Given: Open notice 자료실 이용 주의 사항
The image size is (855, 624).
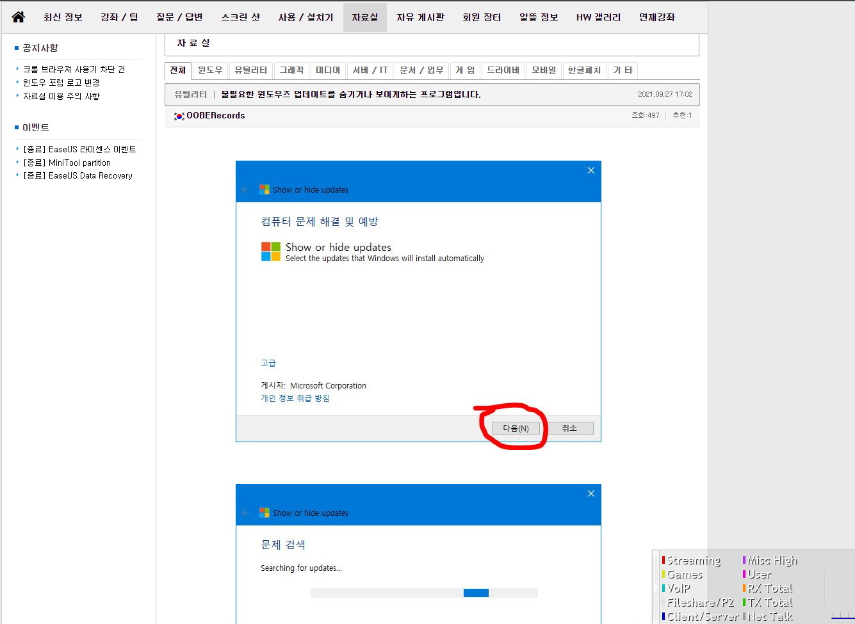Looking at the screenshot, I should tap(61, 96).
